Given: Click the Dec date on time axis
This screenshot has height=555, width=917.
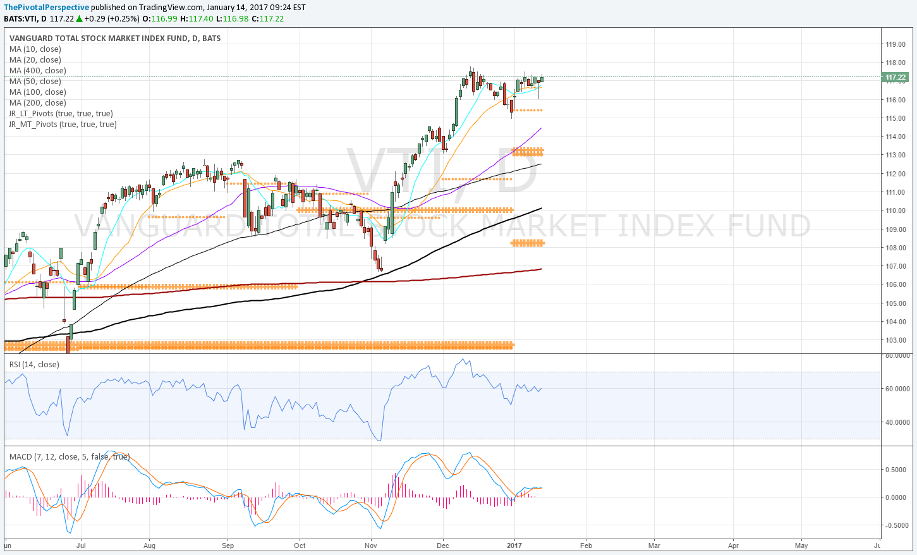Looking at the screenshot, I should (x=443, y=546).
